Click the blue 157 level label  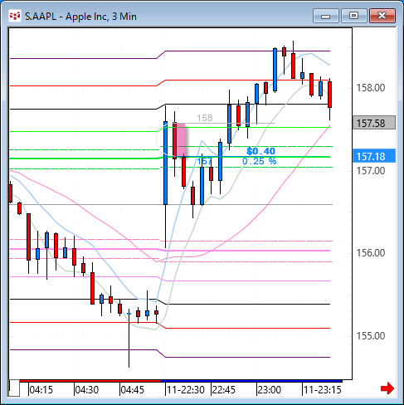[204, 161]
